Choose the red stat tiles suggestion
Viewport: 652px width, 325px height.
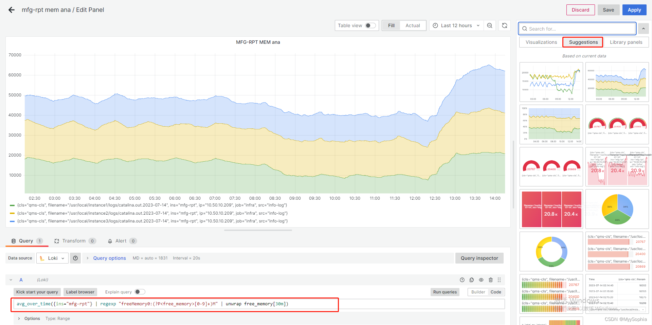click(551, 209)
